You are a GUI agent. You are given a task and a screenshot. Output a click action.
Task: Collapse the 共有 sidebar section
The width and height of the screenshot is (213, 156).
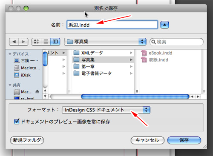(x=10, y=85)
